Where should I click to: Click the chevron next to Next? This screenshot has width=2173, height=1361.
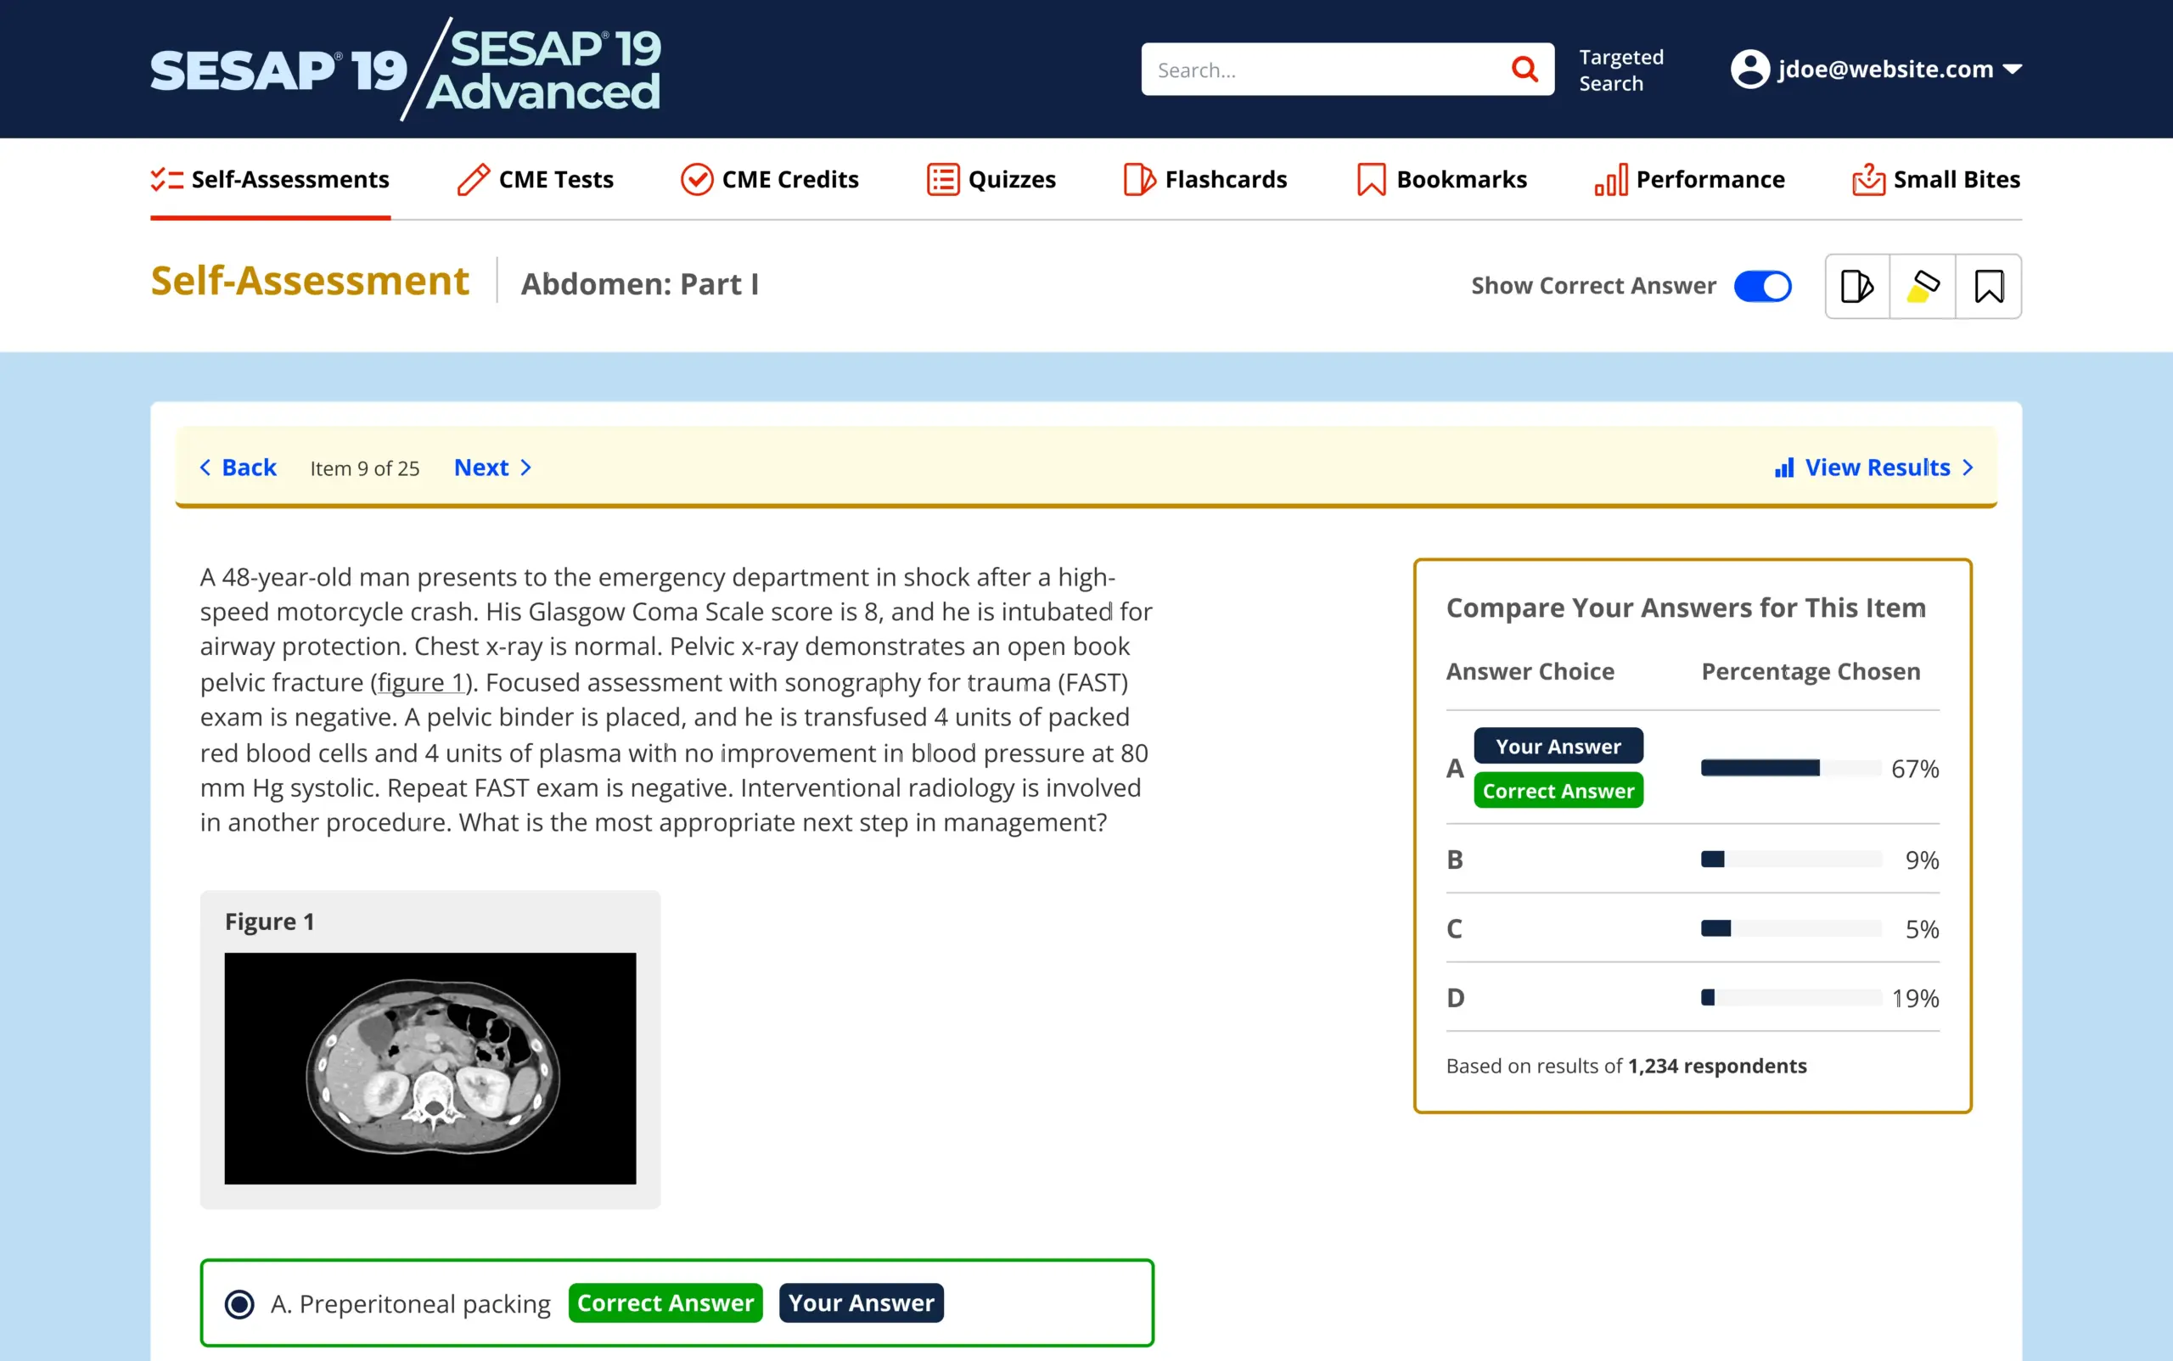[526, 468]
